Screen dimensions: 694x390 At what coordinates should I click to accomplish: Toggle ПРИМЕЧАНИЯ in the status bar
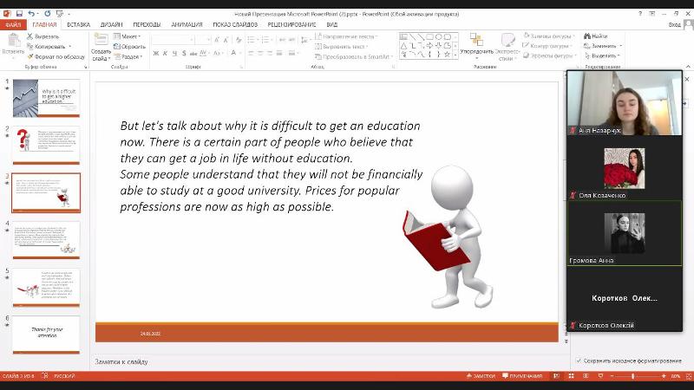click(x=522, y=376)
